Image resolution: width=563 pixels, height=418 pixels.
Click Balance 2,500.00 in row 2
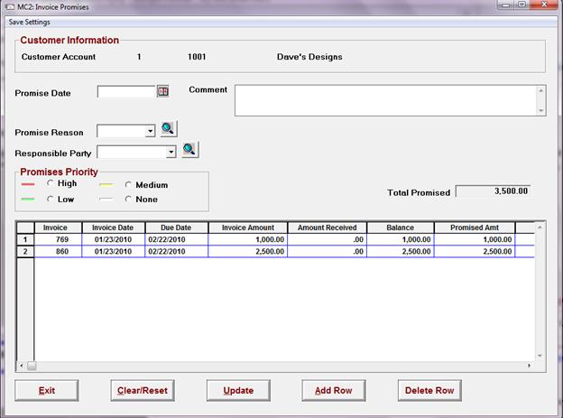401,251
